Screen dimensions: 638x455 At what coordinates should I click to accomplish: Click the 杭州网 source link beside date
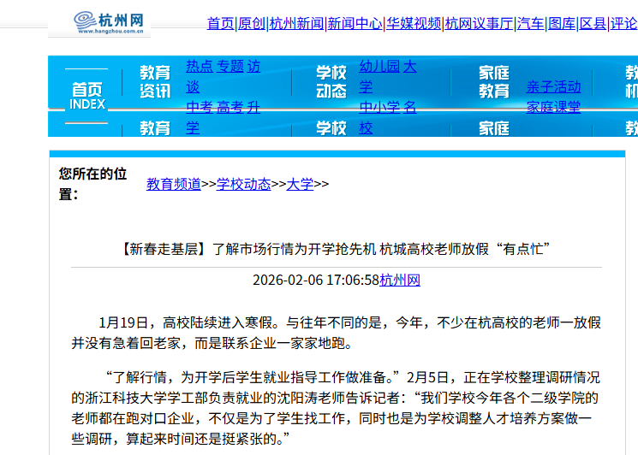(400, 281)
